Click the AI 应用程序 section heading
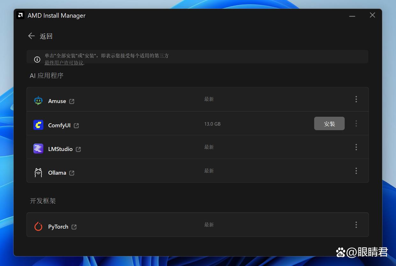The height and width of the screenshot is (266, 396). [47, 75]
